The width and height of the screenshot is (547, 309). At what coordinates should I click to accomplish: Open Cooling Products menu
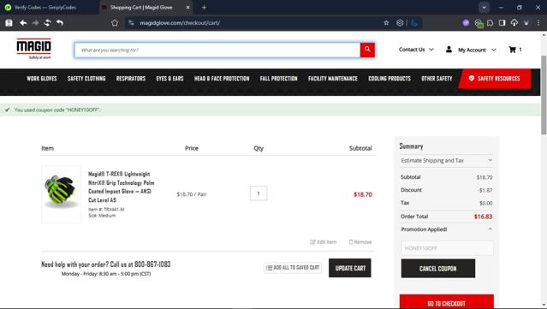(x=389, y=79)
